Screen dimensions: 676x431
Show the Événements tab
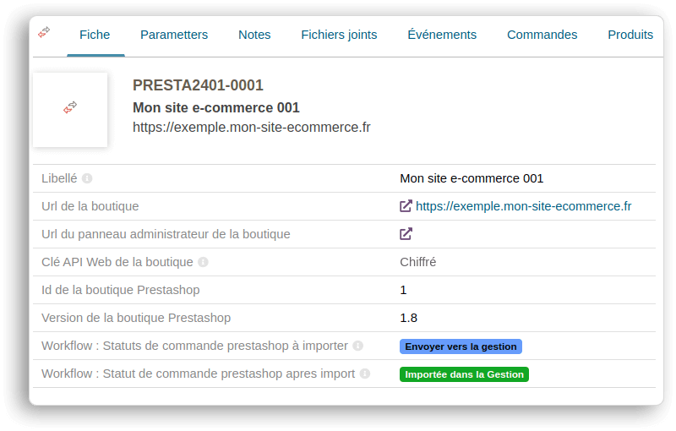[442, 35]
